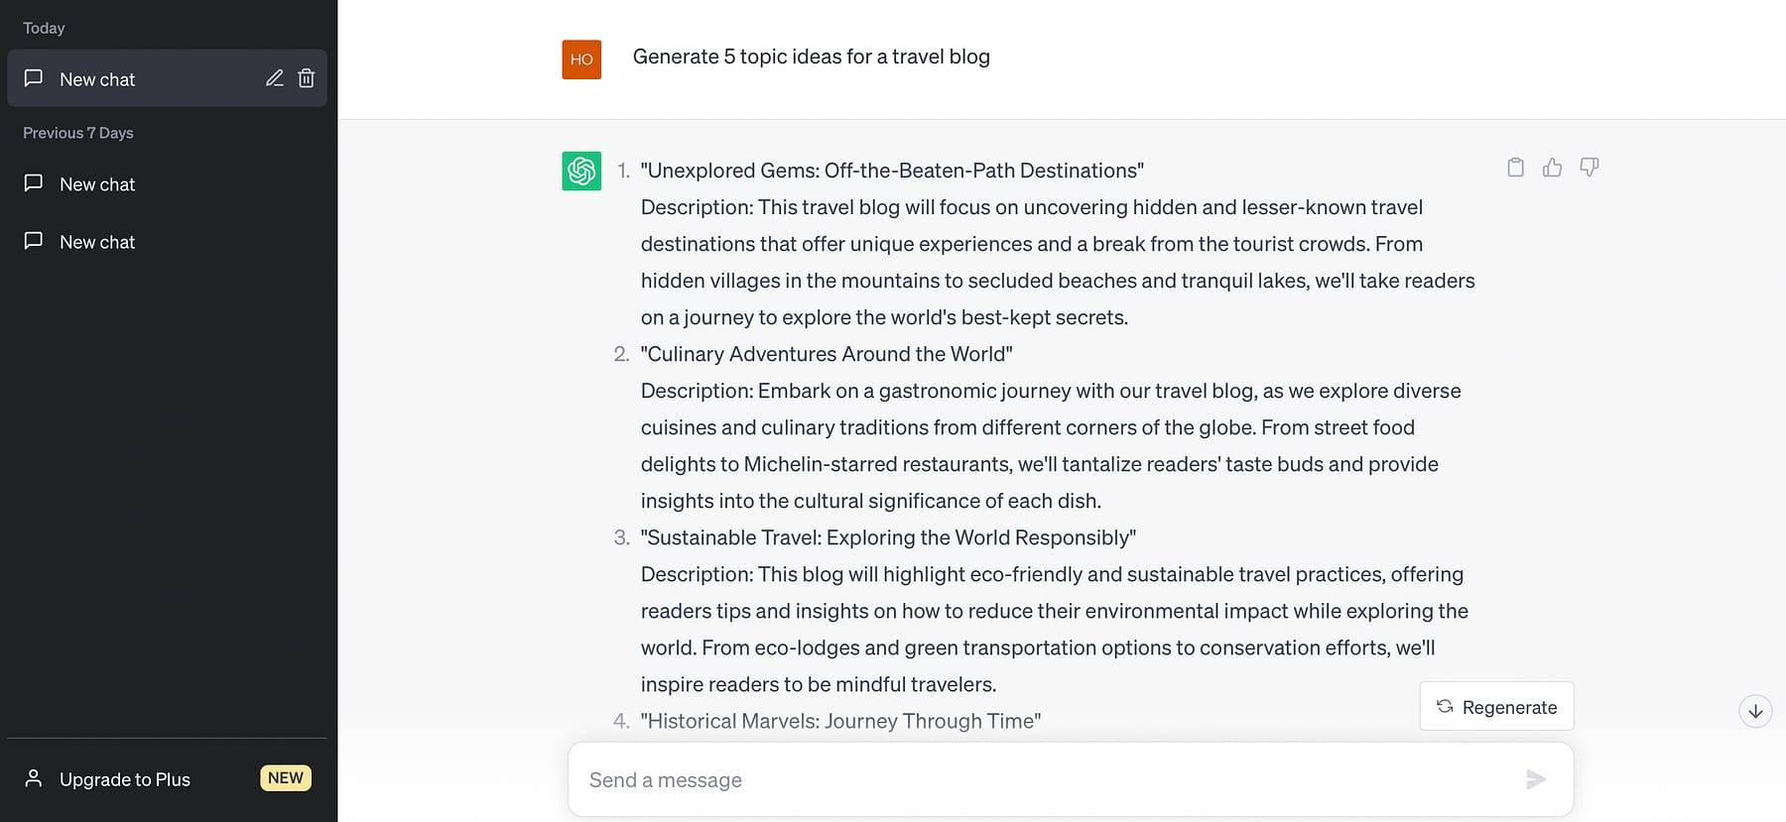Click the Send a message input field
The height and width of the screenshot is (822, 1786).
point(992,779)
